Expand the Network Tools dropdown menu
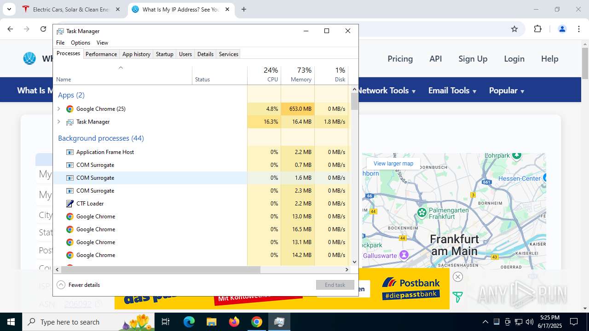Image resolution: width=589 pixels, height=331 pixels. click(387, 91)
